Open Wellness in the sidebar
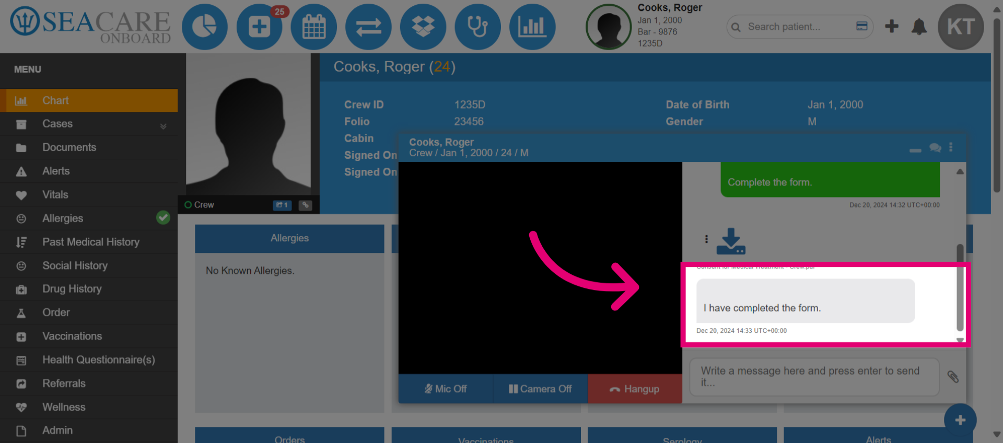 [x=89, y=407]
